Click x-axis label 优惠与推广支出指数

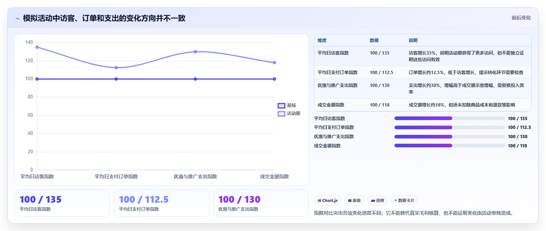click(x=195, y=177)
